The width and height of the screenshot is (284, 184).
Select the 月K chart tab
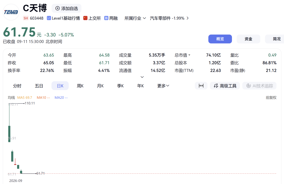click(x=100, y=86)
